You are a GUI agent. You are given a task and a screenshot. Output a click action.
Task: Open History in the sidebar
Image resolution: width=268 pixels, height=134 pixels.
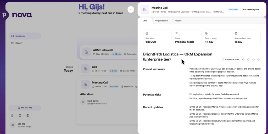pyautogui.click(x=25, y=43)
